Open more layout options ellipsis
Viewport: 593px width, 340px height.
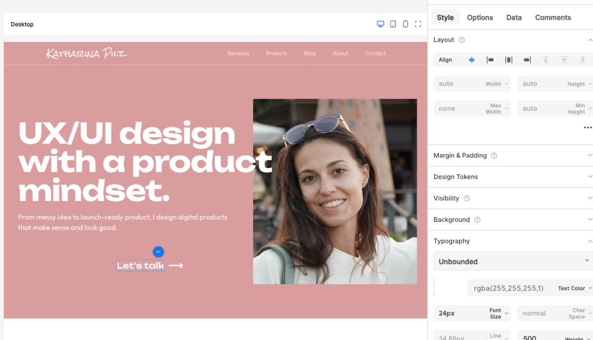pyautogui.click(x=588, y=127)
